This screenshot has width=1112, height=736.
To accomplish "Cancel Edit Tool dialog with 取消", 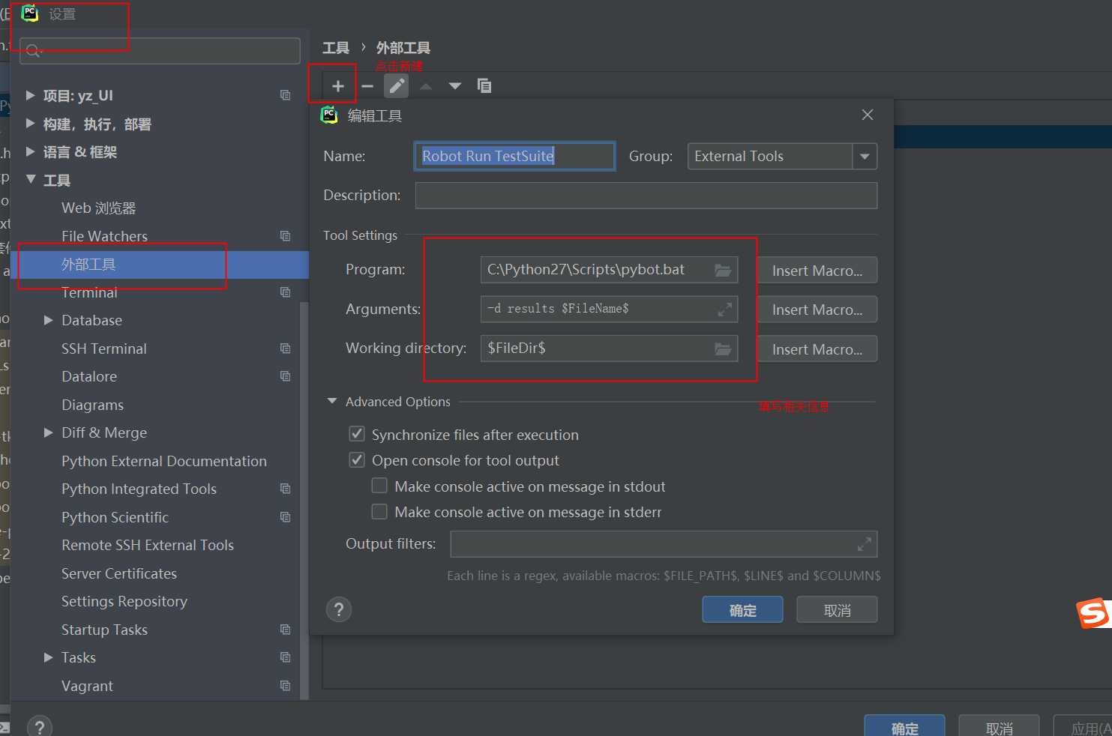I will click(837, 610).
